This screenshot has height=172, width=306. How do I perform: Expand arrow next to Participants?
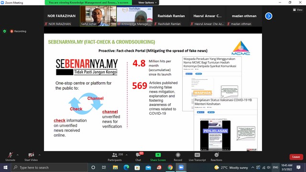click(x=126, y=155)
